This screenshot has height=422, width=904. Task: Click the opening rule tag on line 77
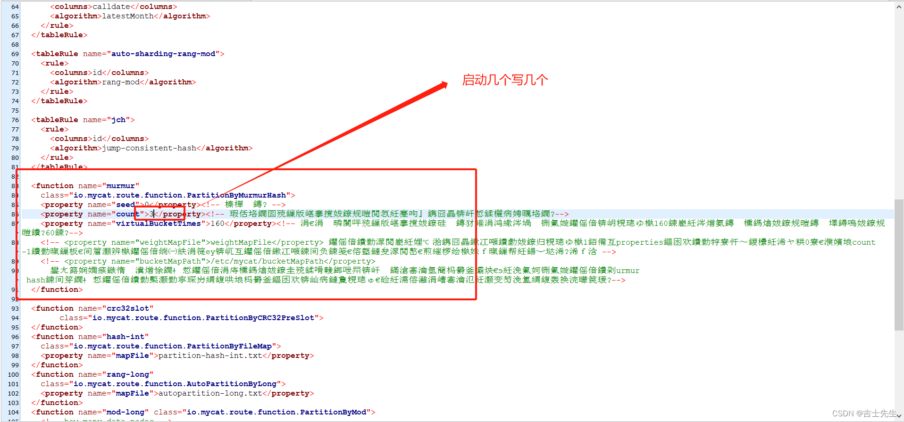55,129
